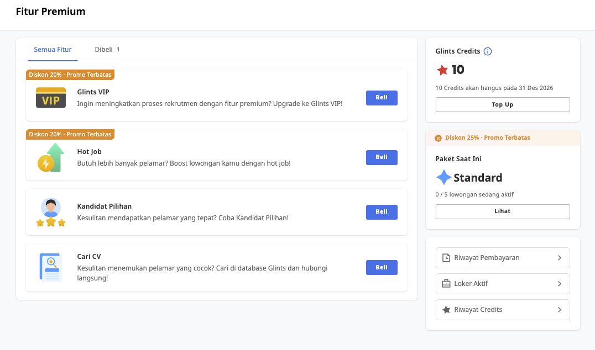The width and height of the screenshot is (595, 350).
Task: Click the Kandidat Pilihan title
Action: pos(105,206)
